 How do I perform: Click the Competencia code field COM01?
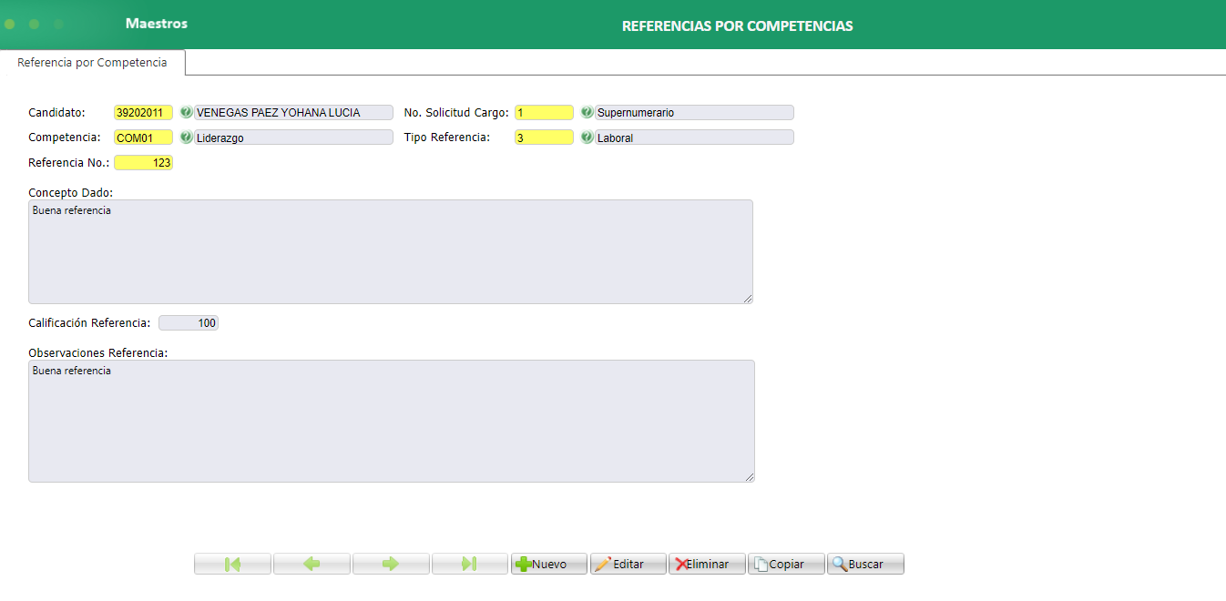coord(143,138)
